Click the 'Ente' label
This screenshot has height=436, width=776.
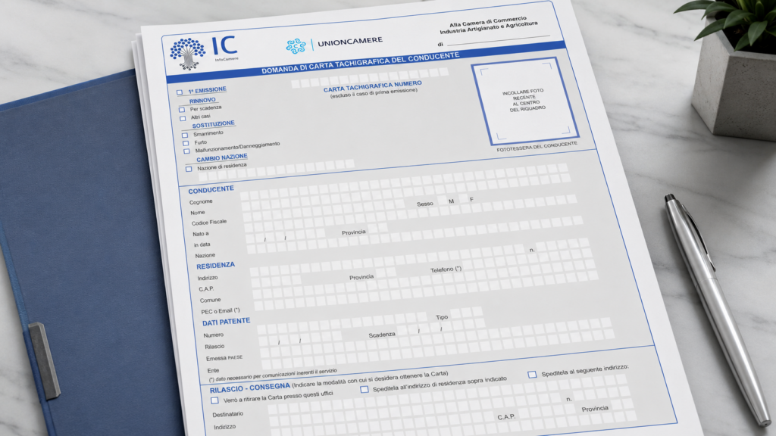pos(213,370)
